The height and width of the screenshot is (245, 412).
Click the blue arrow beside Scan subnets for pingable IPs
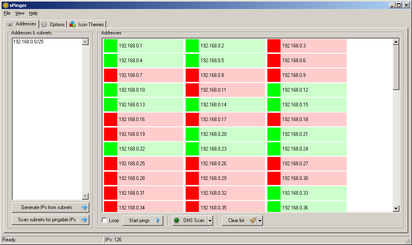[x=85, y=220]
